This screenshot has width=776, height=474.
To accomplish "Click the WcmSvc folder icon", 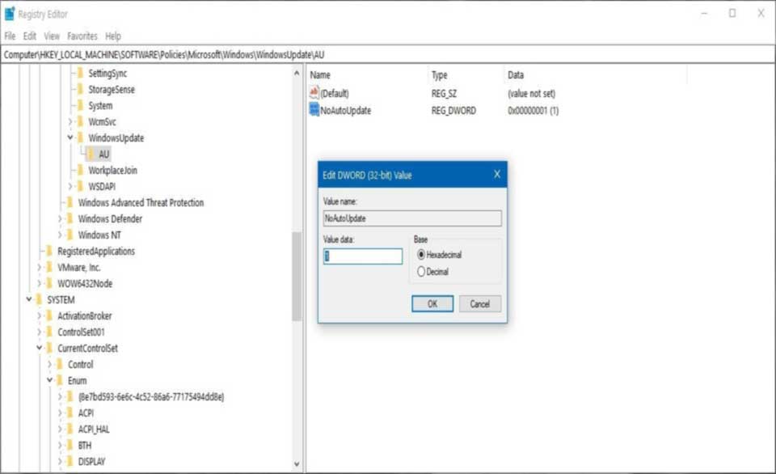I will 80,122.
